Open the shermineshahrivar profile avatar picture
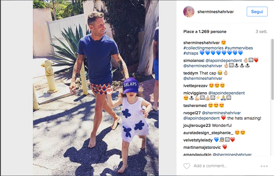Screen dimensions: 274x176 [189, 12]
